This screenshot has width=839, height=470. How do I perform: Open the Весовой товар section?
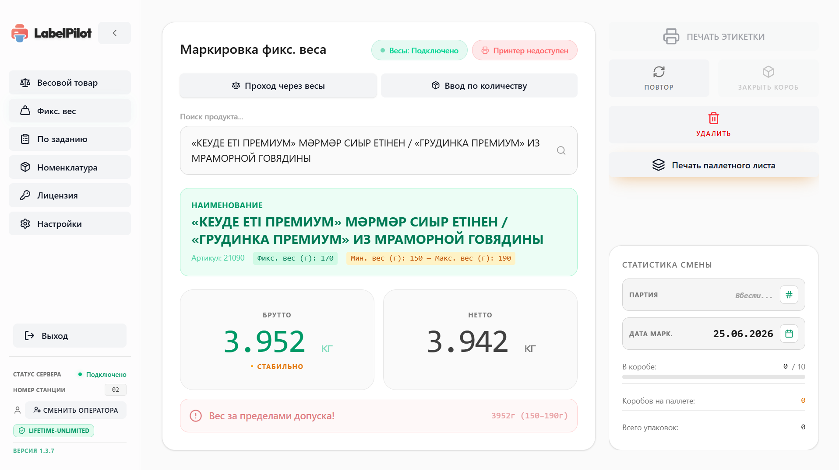pyautogui.click(x=70, y=83)
